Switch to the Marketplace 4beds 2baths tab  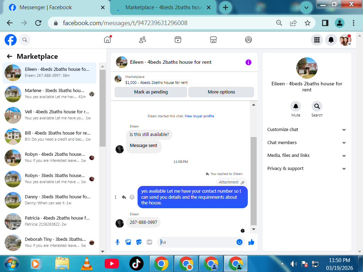[163, 7]
